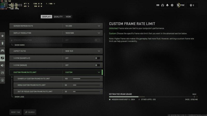Open the headset voice chat icon
The width and height of the screenshot is (207, 116).
point(162,5)
